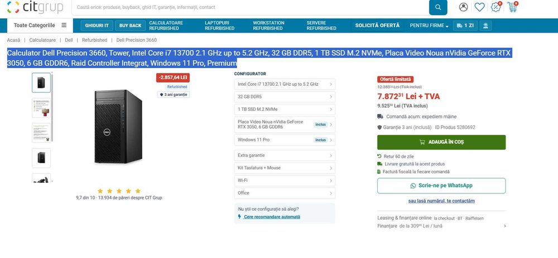Click Scrie-ne pe WhatsApp button

(x=441, y=186)
